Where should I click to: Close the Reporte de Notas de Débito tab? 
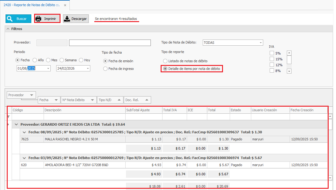pyautogui.click(x=64, y=5)
